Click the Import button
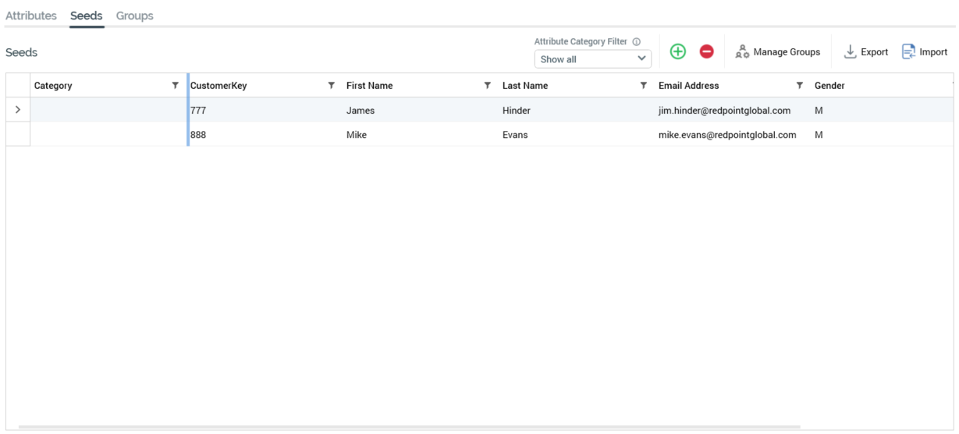The height and width of the screenshot is (434, 959). coord(925,52)
